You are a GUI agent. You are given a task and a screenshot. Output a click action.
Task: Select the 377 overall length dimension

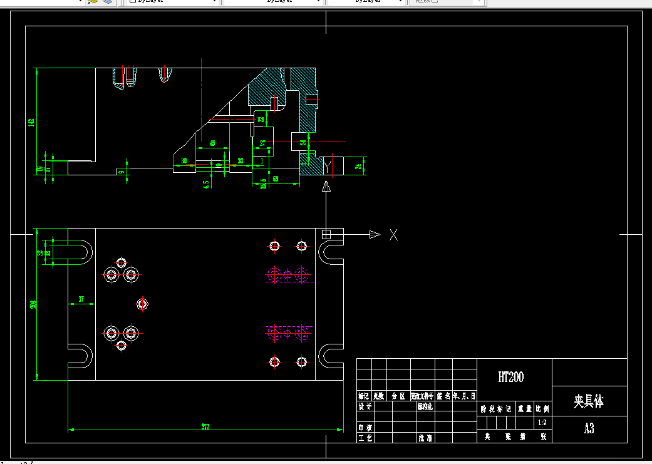[205, 426]
